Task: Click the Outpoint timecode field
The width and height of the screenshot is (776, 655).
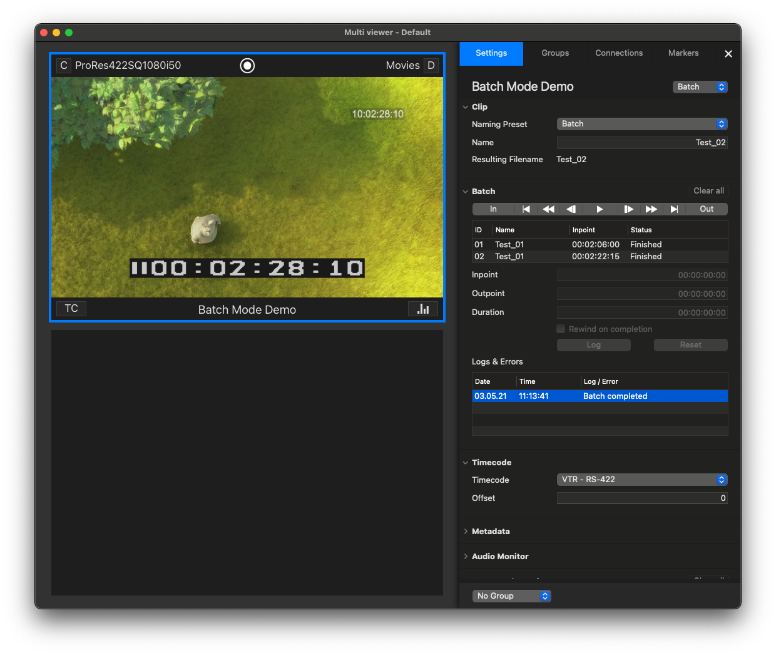Action: point(642,294)
